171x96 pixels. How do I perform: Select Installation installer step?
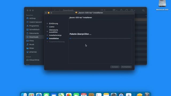point(54,38)
